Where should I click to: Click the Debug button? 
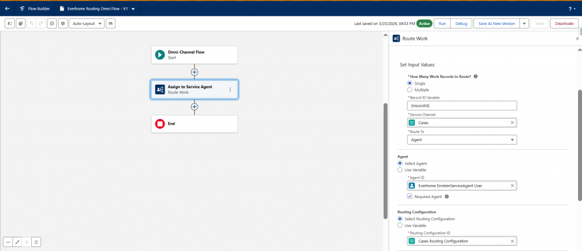click(x=461, y=23)
